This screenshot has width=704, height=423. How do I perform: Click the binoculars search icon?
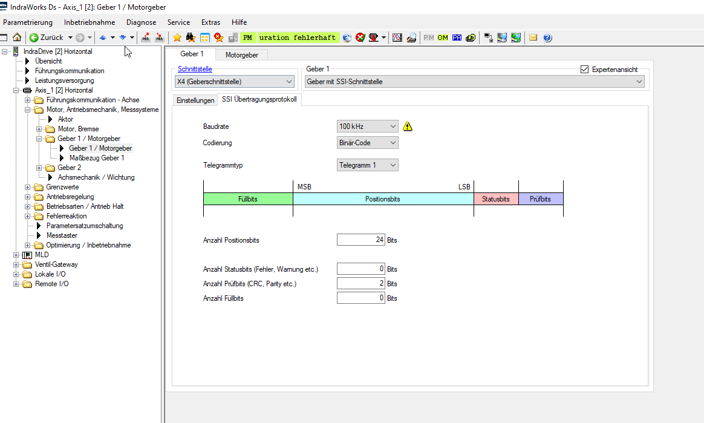pyautogui.click(x=191, y=38)
